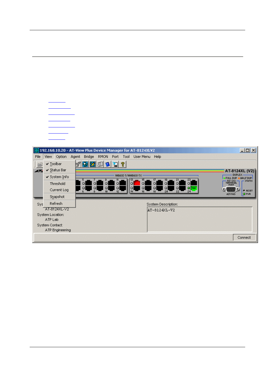Click the HALF DUP duplex indicator
The image size is (267, 378).
coord(245,178)
